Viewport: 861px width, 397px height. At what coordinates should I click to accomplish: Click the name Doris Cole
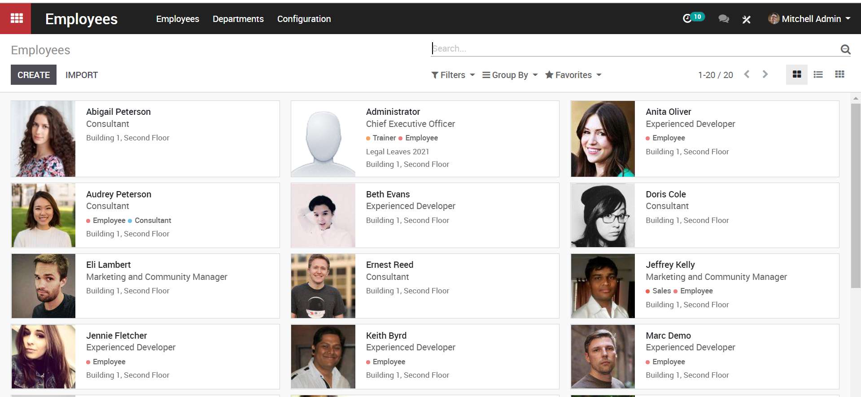click(666, 194)
